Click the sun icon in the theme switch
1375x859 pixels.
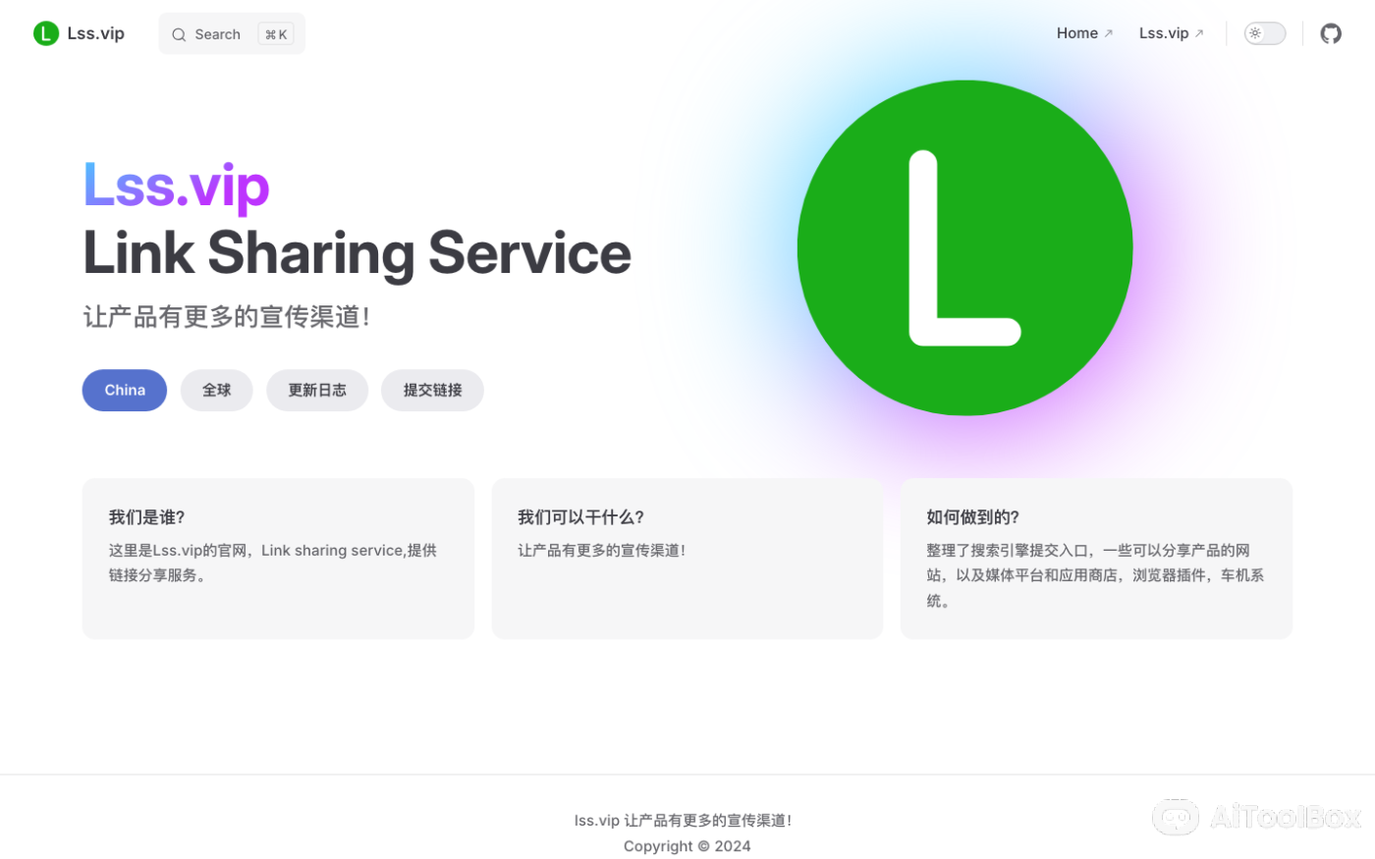coord(1255,32)
